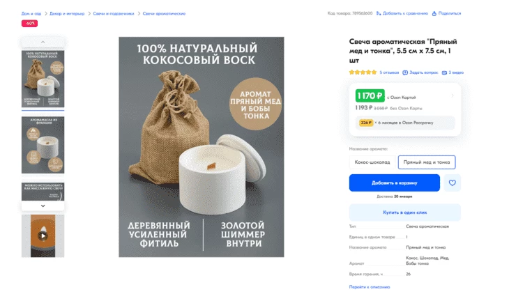Click the compare icon next to product code
This screenshot has height=301, width=509.
379,13
